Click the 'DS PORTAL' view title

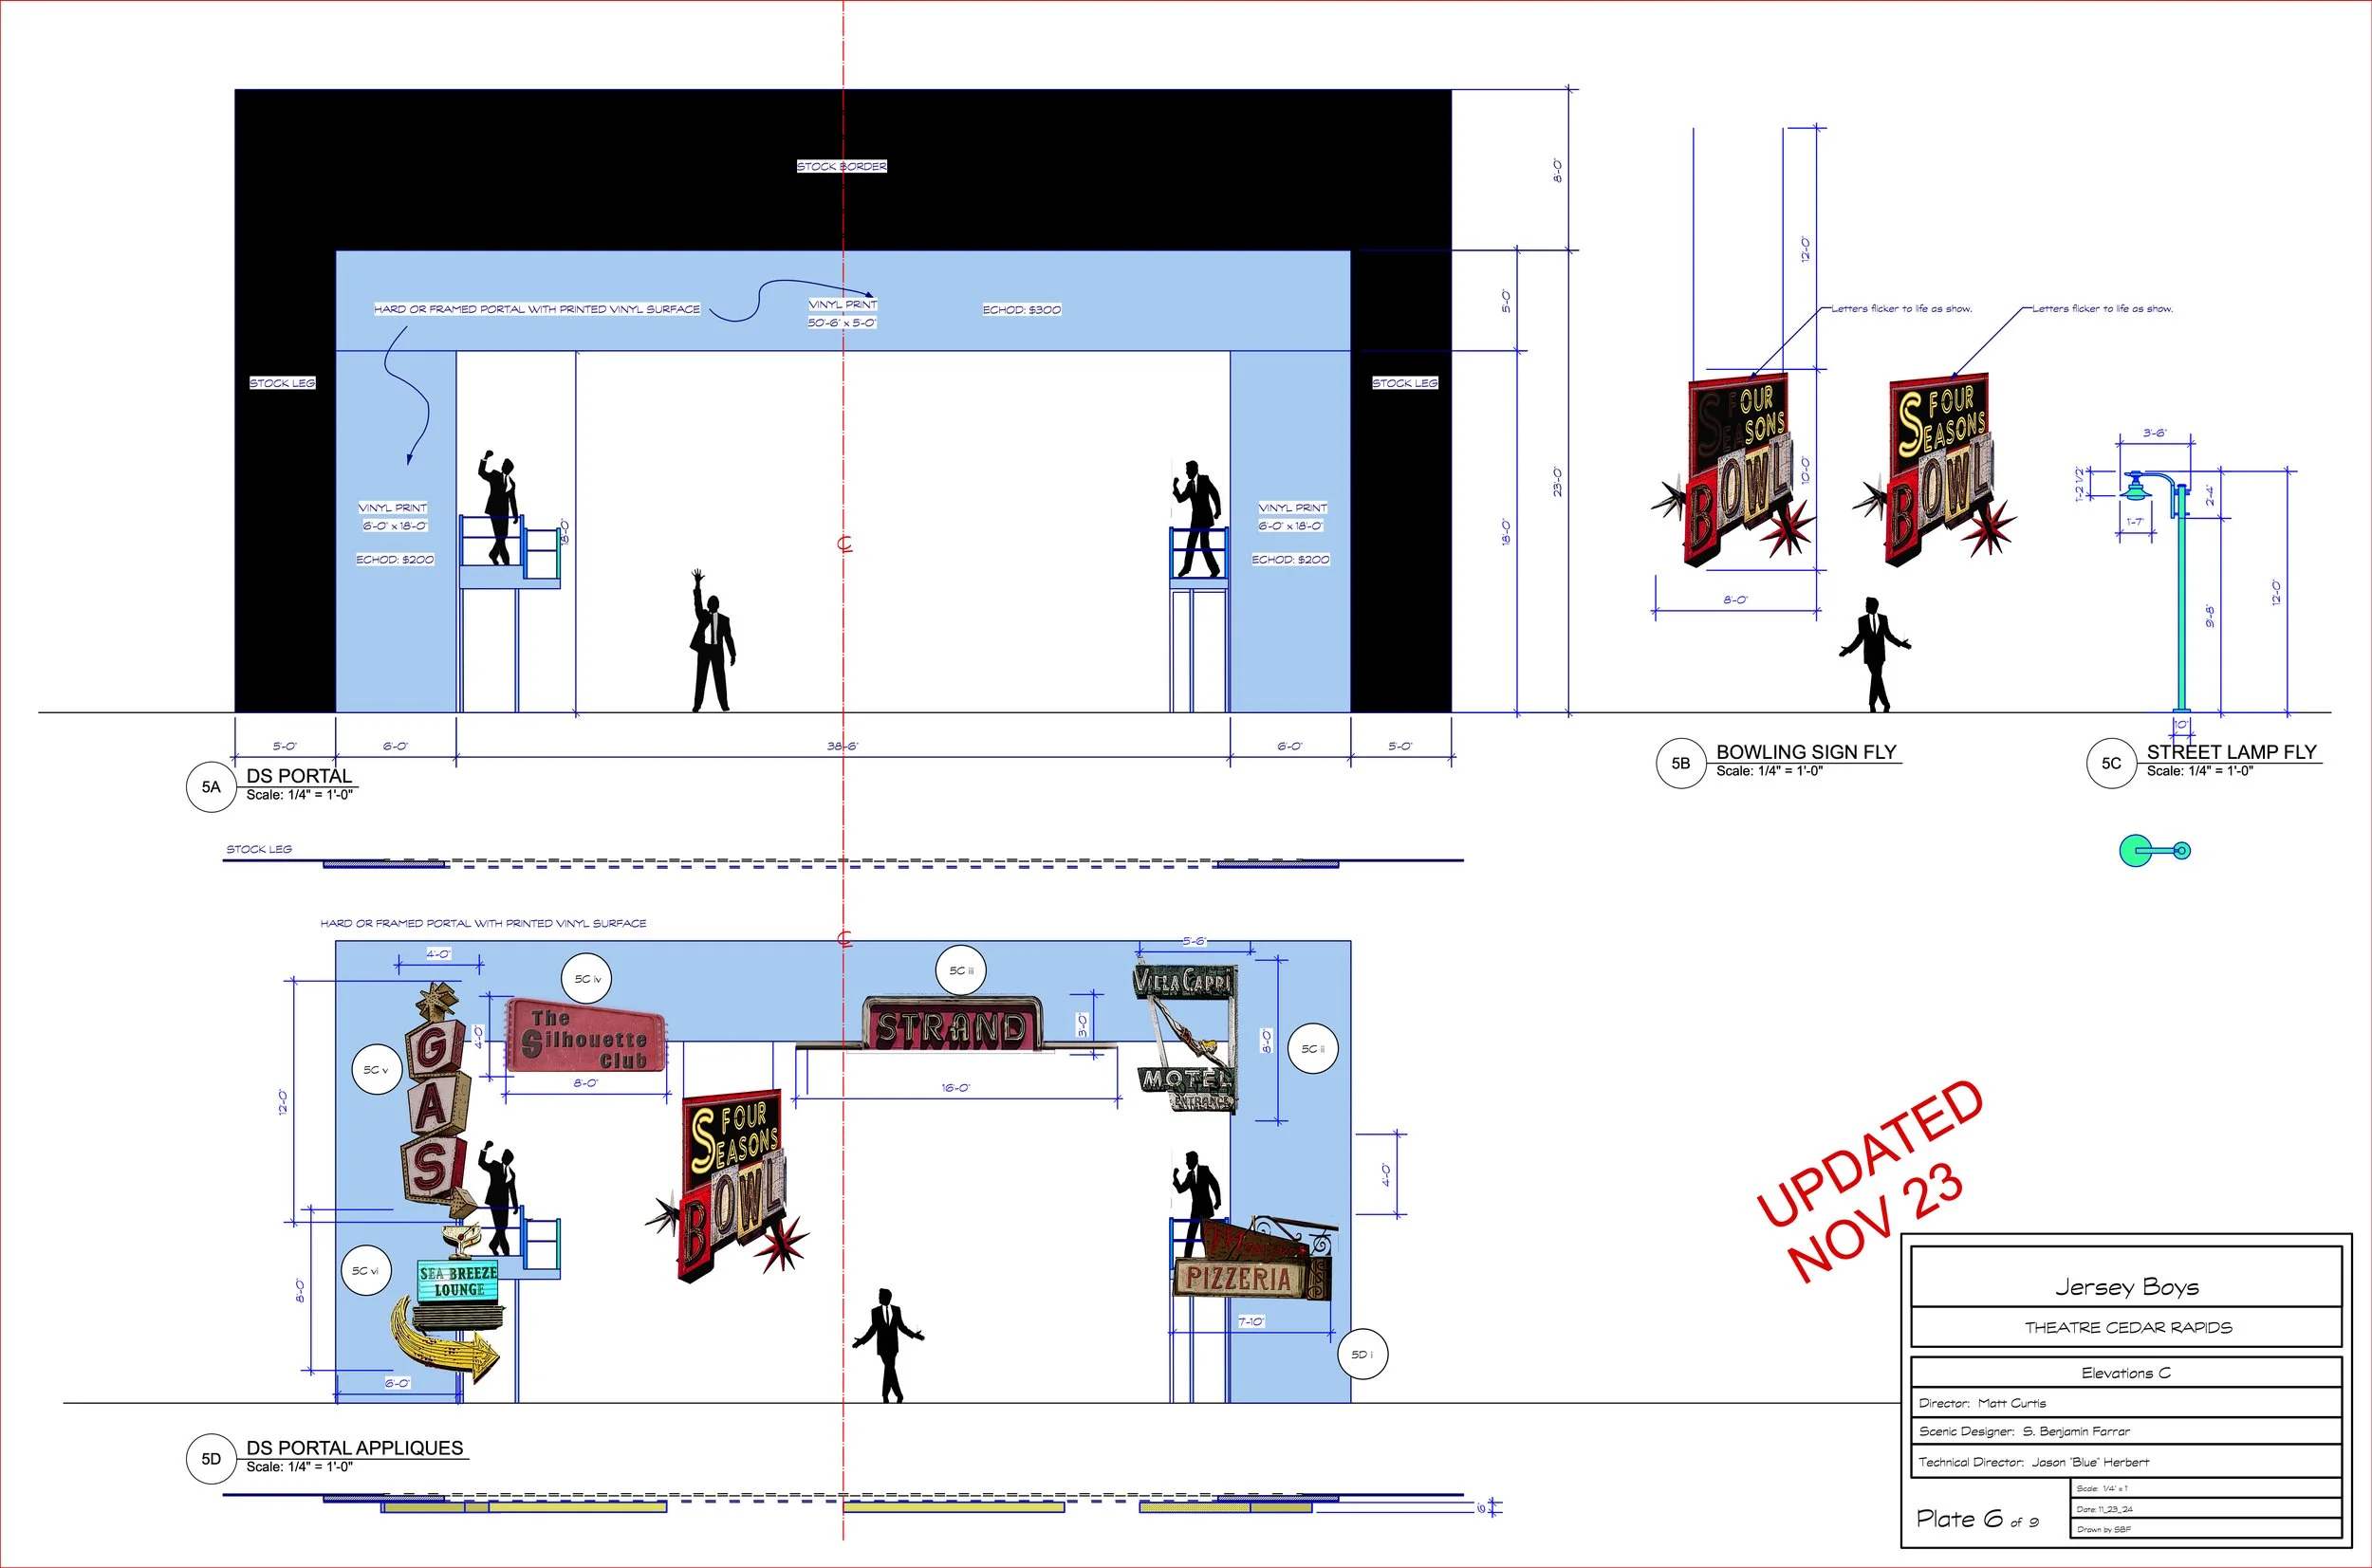pyautogui.click(x=299, y=776)
